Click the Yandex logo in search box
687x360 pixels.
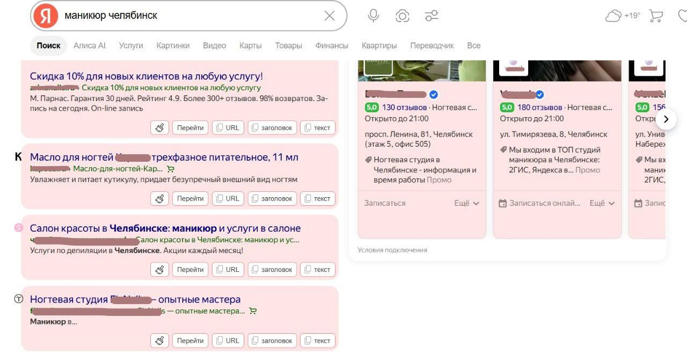46,16
